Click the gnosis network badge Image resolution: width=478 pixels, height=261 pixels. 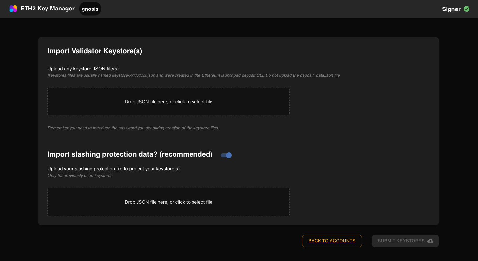[x=90, y=9]
